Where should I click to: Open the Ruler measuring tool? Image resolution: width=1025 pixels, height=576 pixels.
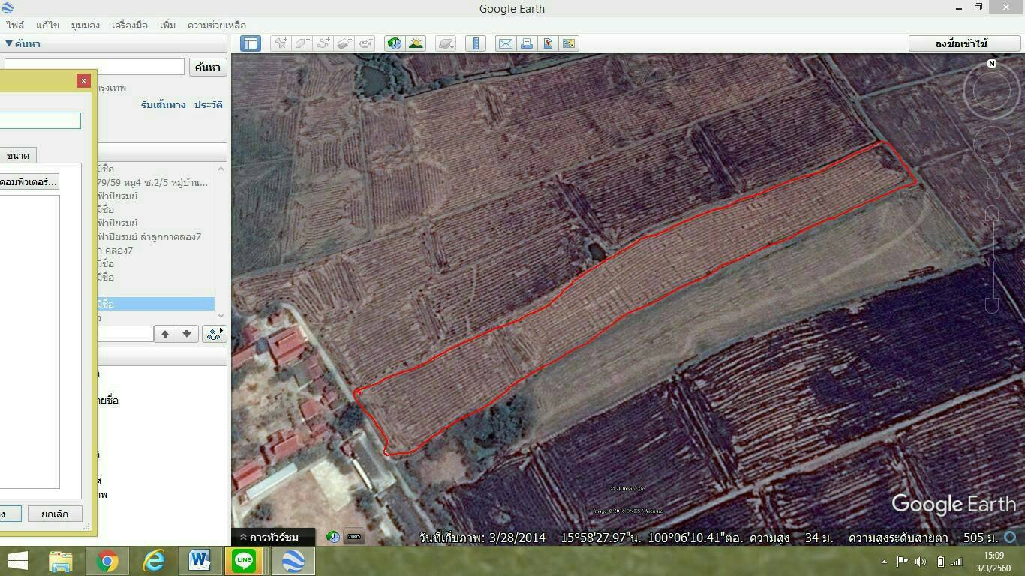point(476,43)
